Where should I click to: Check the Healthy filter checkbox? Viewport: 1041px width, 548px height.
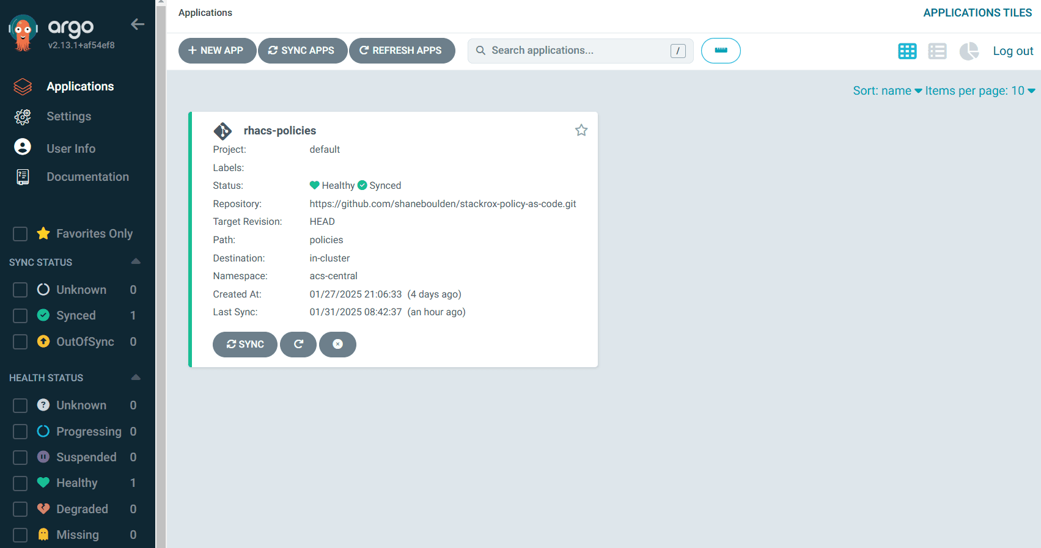click(x=20, y=484)
